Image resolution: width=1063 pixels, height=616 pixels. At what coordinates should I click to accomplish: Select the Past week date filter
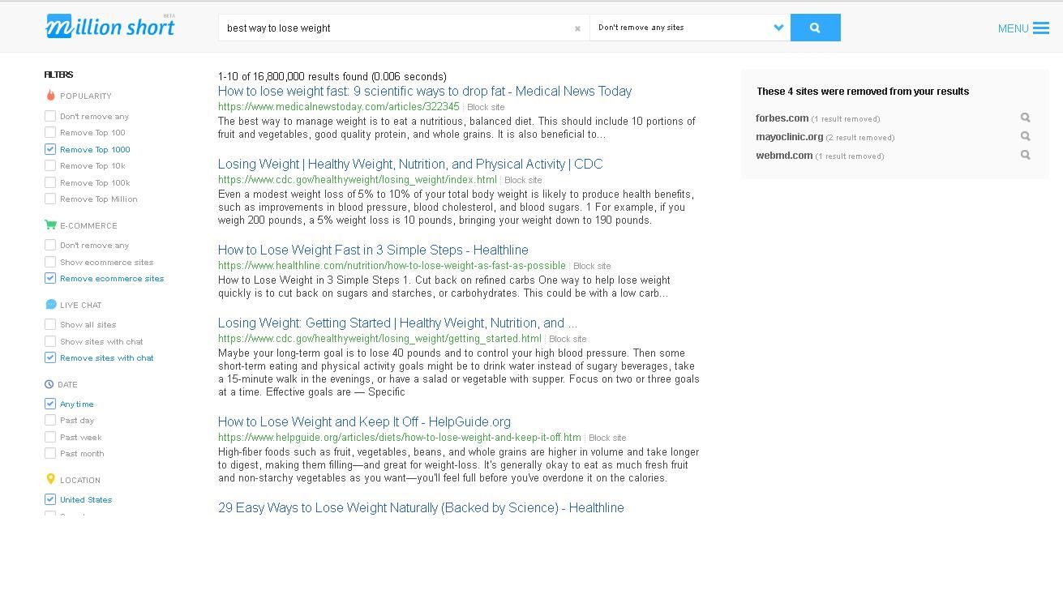point(50,437)
